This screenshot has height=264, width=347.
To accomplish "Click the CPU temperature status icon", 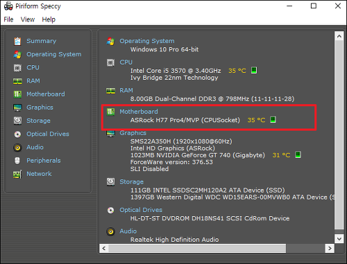I will (254, 70).
